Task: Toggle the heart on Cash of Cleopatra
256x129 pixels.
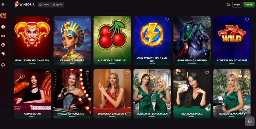Action: tap(87, 19)
